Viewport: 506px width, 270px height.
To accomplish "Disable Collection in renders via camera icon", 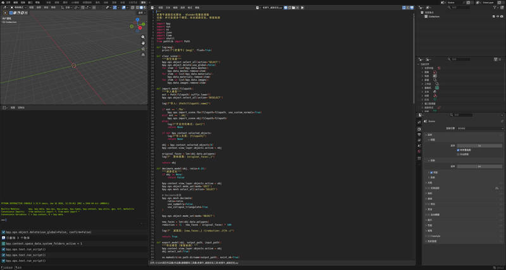I will (502, 16).
